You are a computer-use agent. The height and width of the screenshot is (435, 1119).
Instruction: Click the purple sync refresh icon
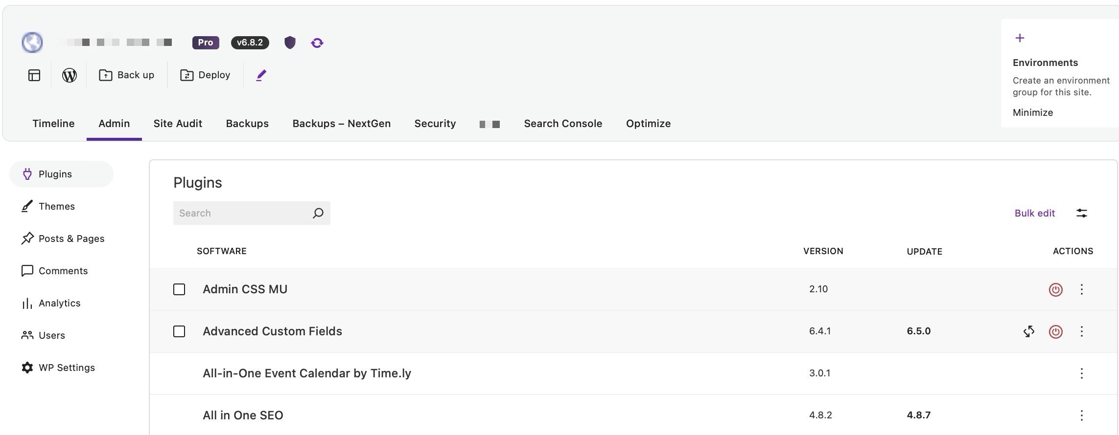317,43
